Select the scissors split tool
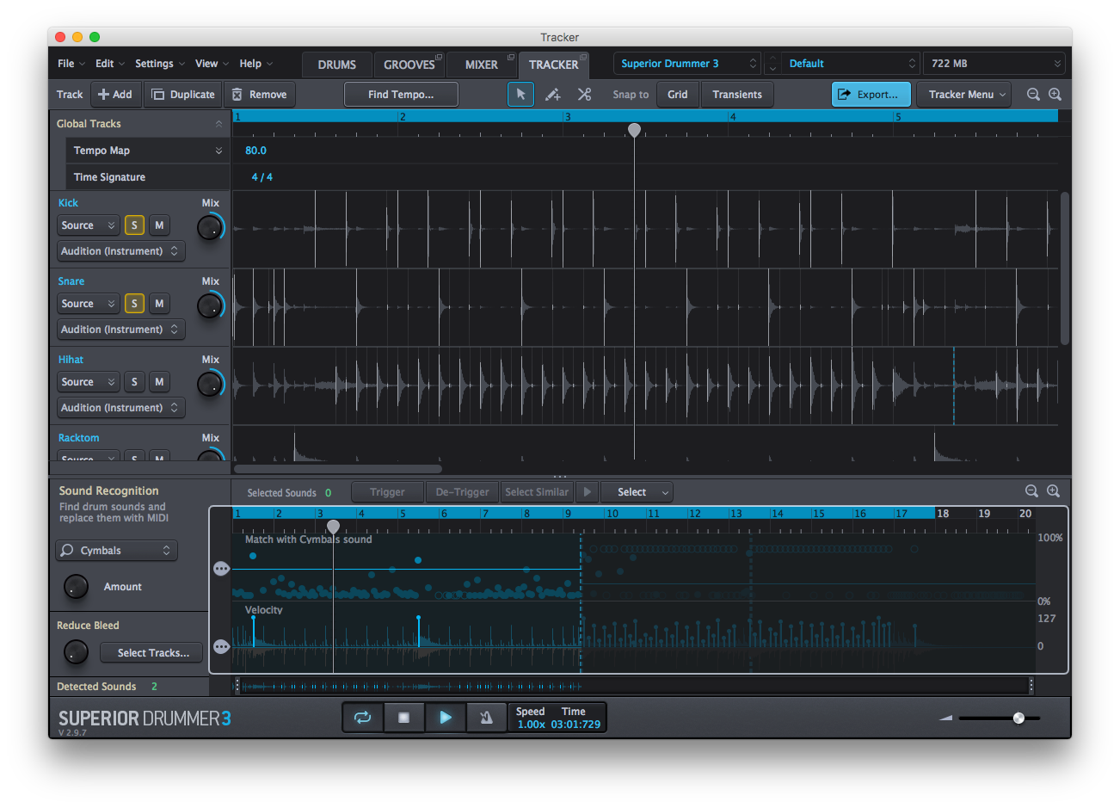The height and width of the screenshot is (808, 1120). click(x=584, y=95)
